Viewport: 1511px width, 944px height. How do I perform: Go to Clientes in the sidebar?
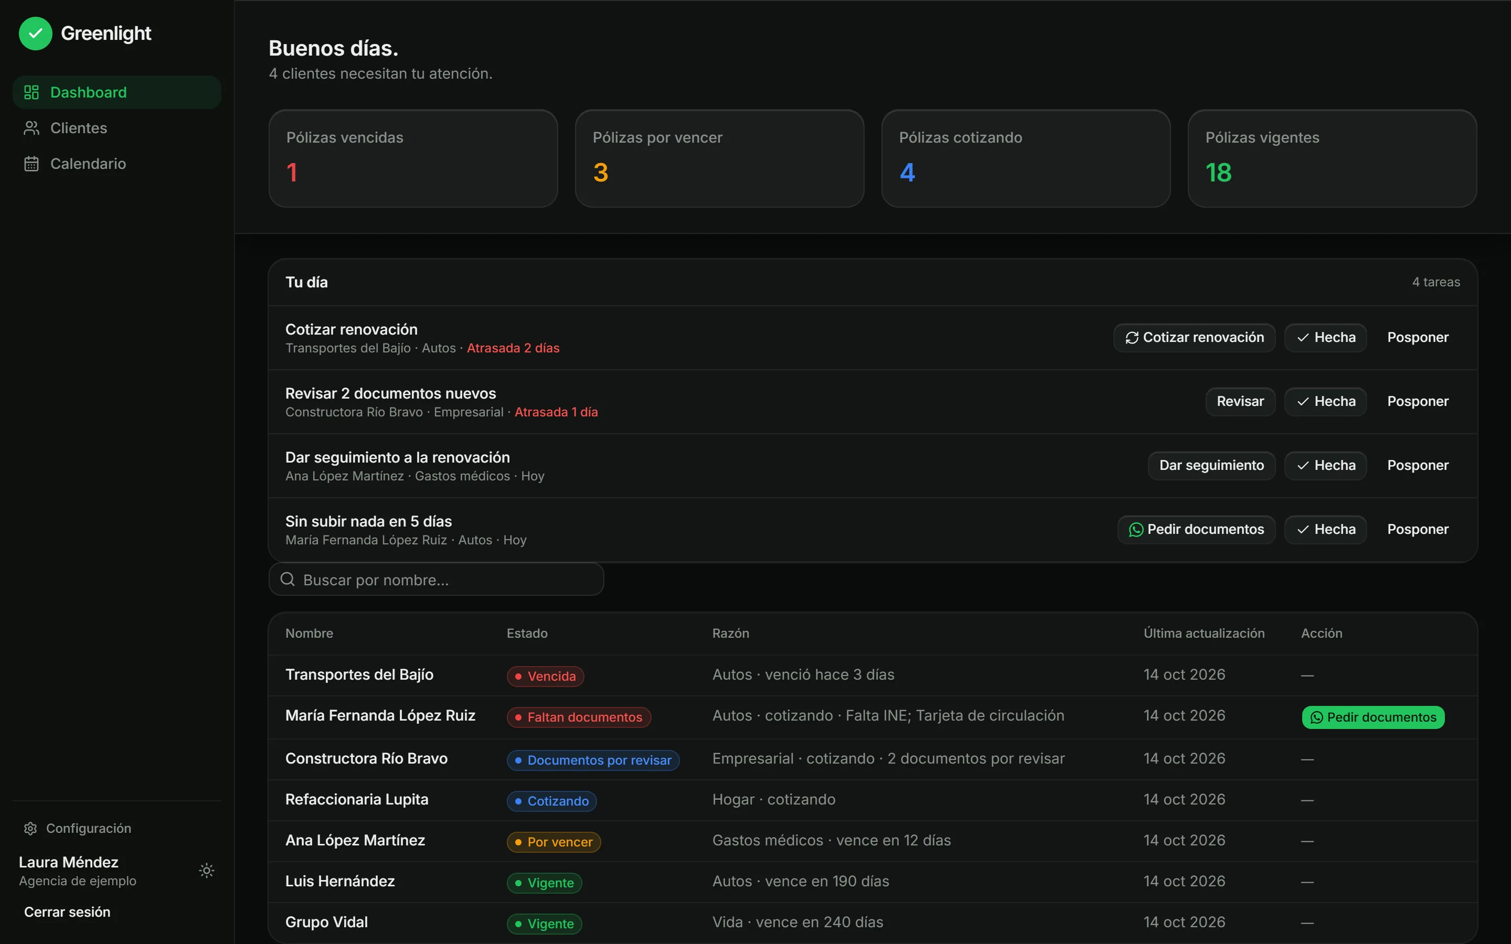[117, 128]
